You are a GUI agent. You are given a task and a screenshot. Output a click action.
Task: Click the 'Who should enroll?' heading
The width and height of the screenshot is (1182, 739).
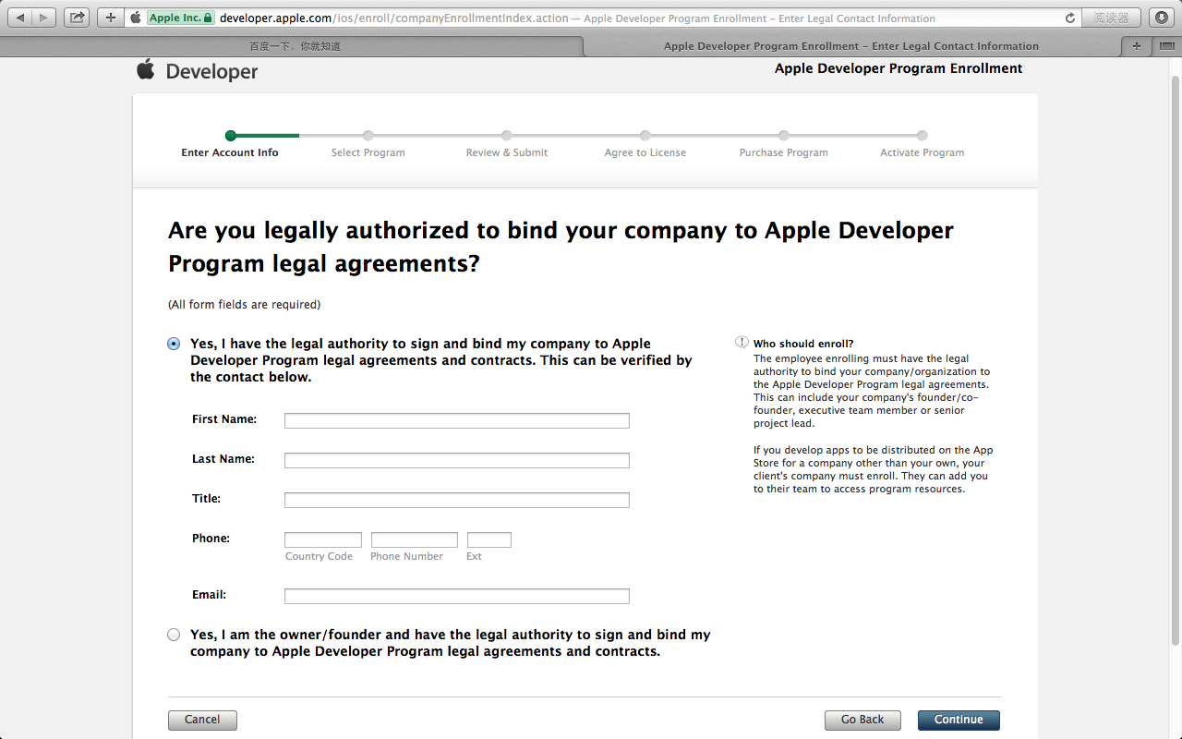(803, 344)
